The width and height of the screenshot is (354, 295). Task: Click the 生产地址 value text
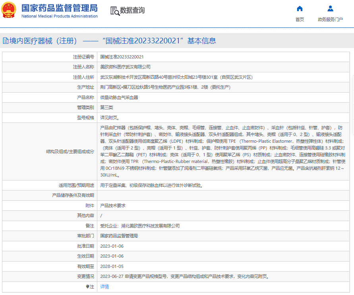pyautogui.click(x=165, y=87)
